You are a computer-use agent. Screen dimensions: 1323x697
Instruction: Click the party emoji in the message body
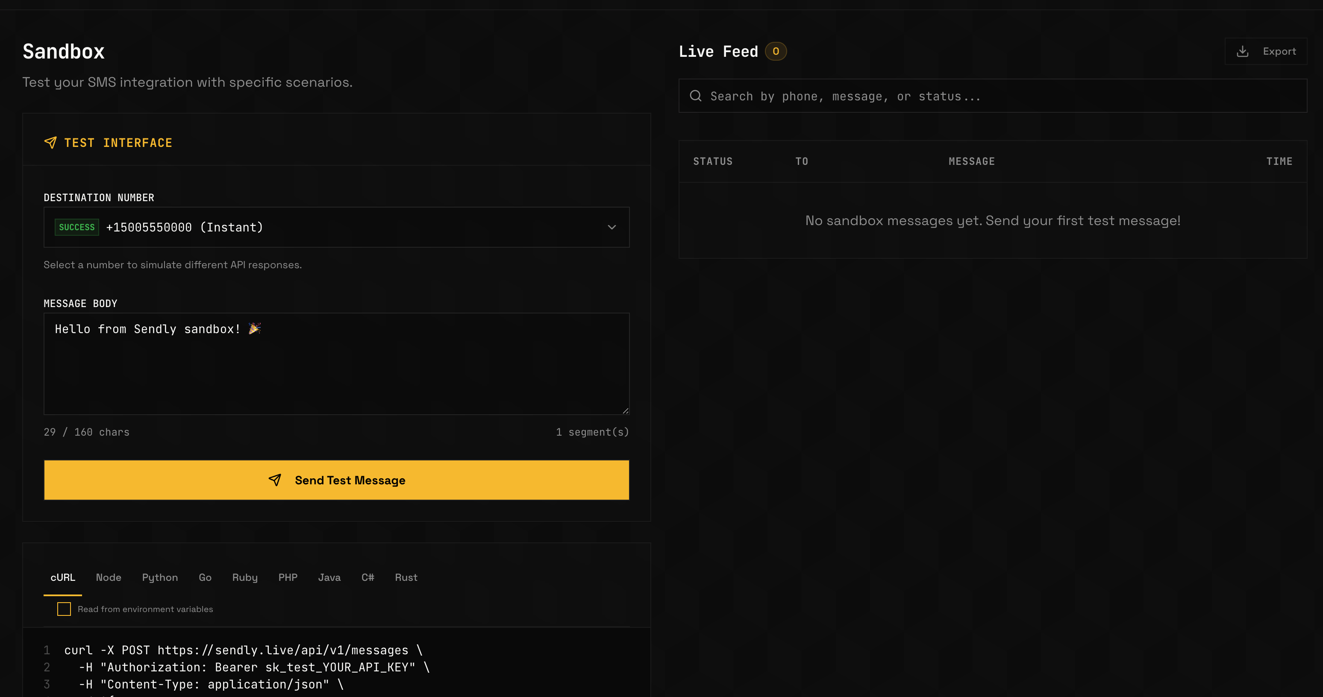click(255, 328)
